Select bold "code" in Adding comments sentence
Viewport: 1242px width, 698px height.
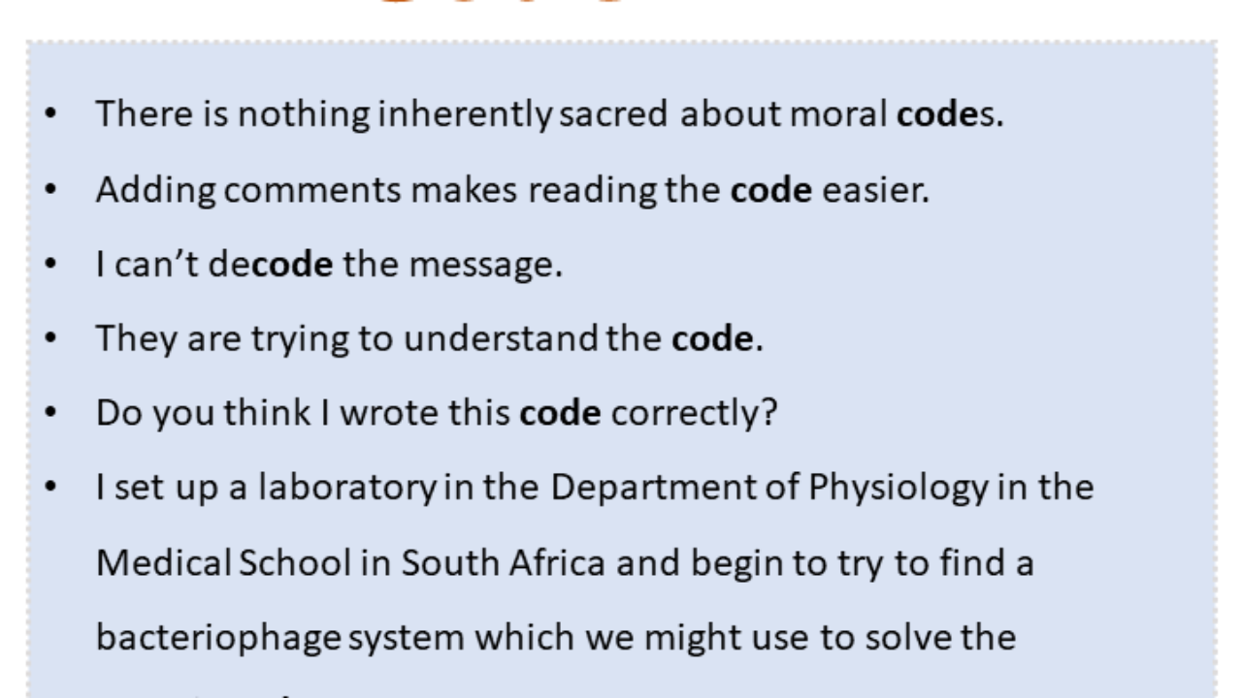point(771,189)
